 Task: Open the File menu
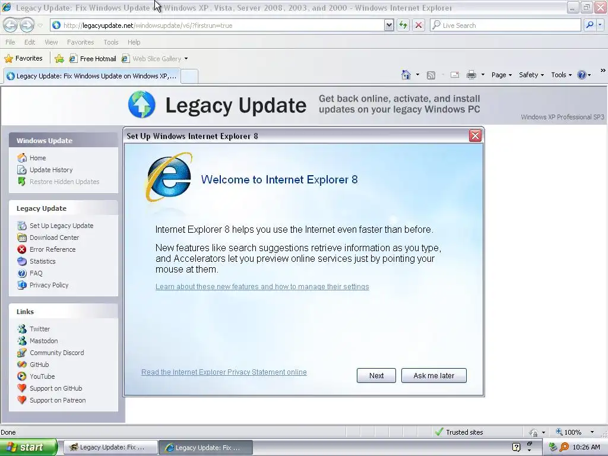(10, 42)
